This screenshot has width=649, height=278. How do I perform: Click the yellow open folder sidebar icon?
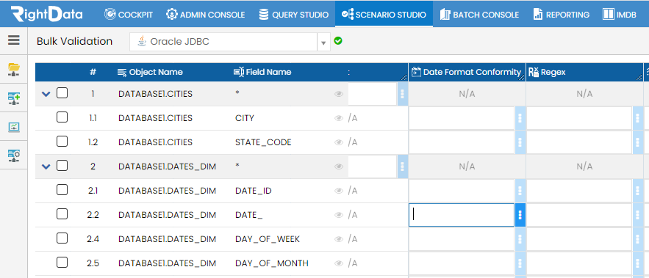[x=14, y=70]
